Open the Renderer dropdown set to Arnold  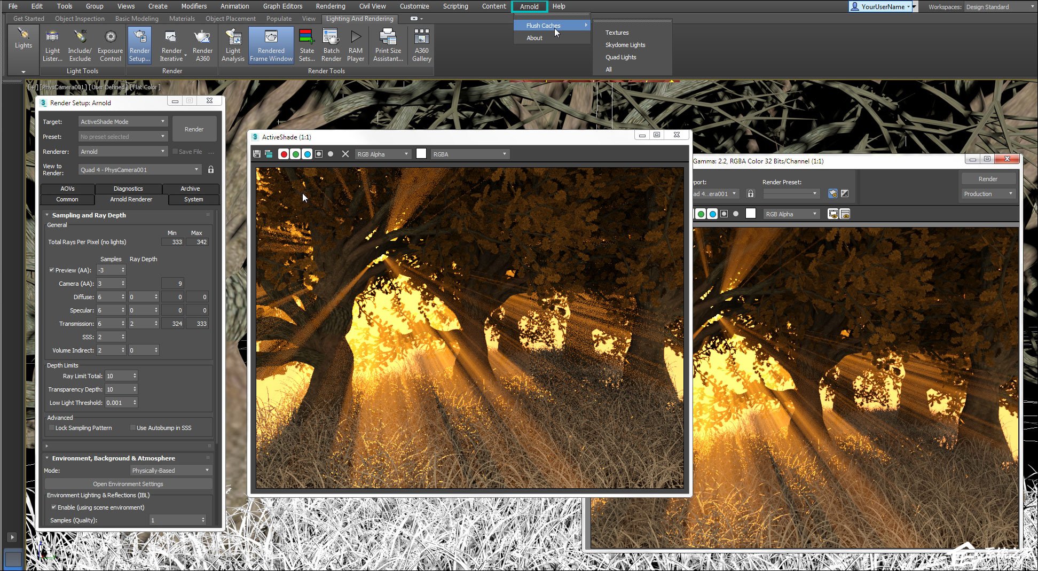pyautogui.click(x=123, y=152)
